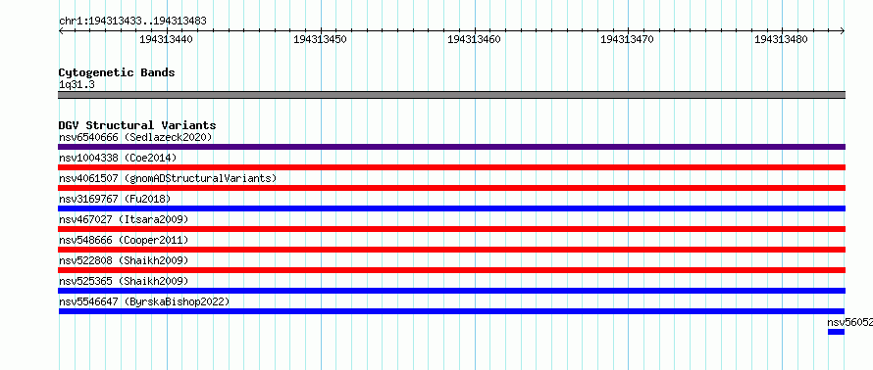Click the blue nsv525365 variant bar

pos(451,291)
